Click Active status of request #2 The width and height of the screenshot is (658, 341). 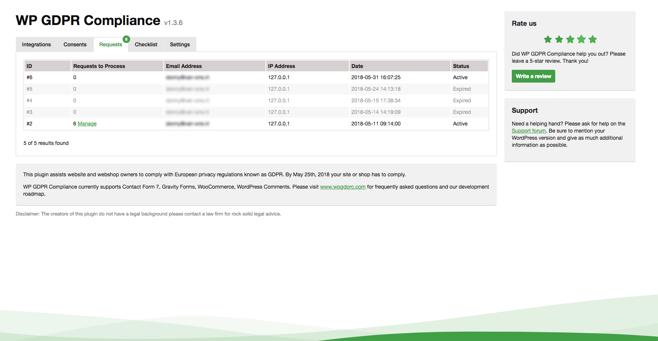(x=460, y=124)
